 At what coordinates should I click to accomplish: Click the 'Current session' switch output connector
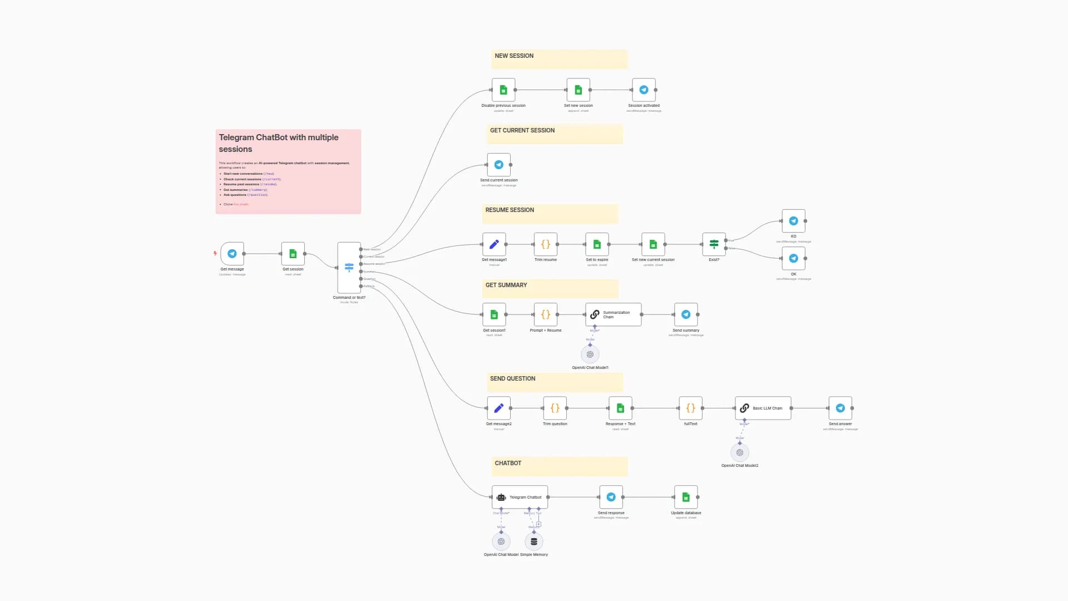(361, 257)
